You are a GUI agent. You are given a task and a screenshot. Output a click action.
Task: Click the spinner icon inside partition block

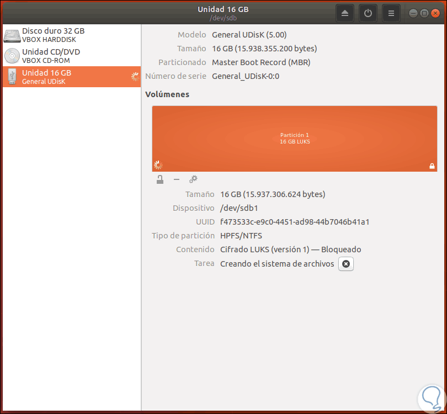coord(158,165)
